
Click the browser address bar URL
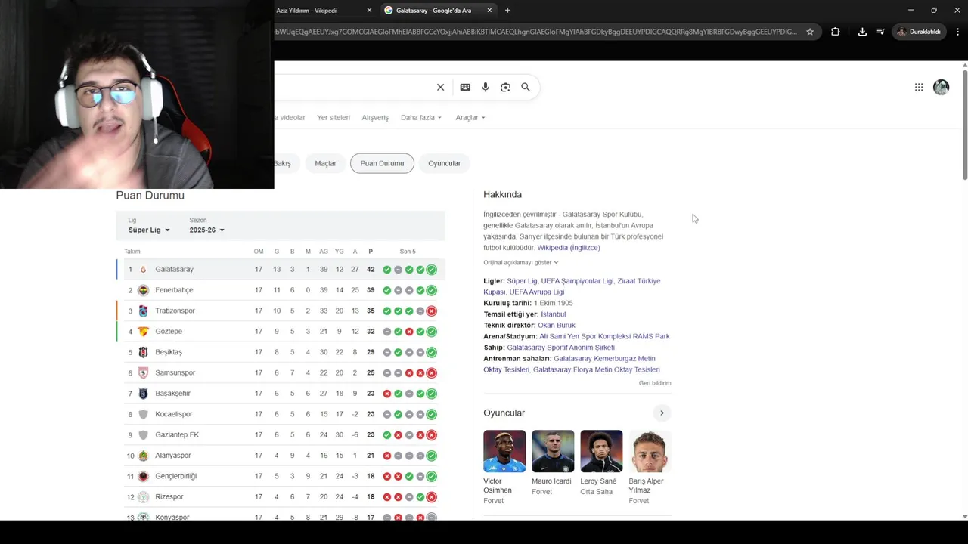click(535, 32)
